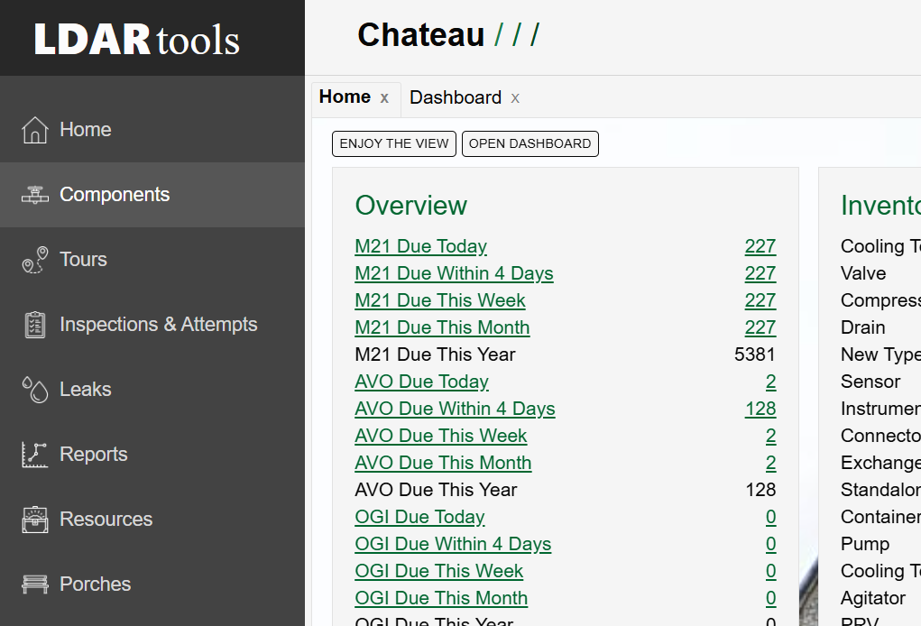Image resolution: width=921 pixels, height=626 pixels.
Task: Open the AVO Due This Month link
Action: pos(444,463)
